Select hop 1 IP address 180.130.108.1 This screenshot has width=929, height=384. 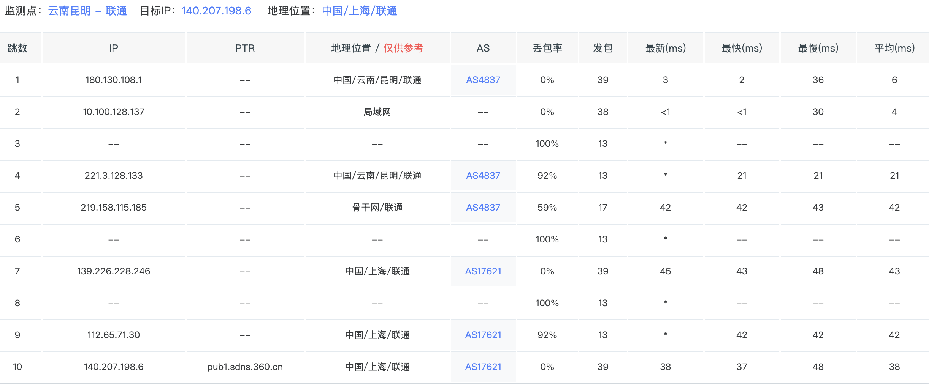pyautogui.click(x=113, y=80)
